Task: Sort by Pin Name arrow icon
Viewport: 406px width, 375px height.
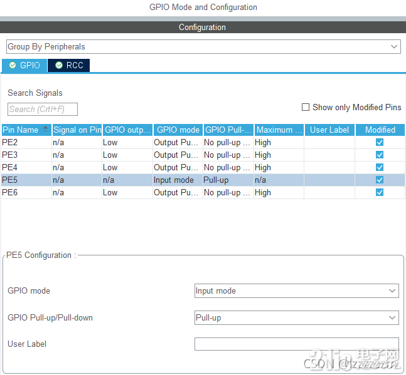Action: pos(45,129)
